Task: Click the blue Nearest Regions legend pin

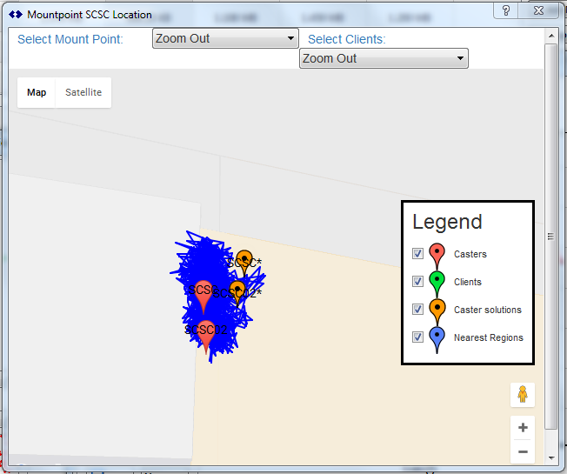Action: click(x=437, y=339)
